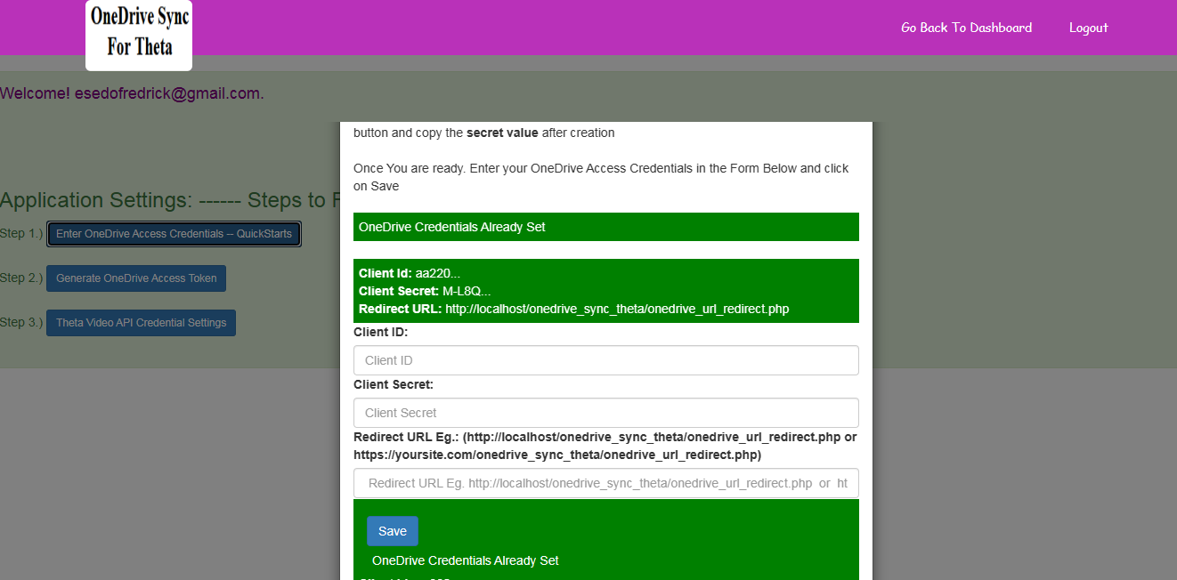The image size is (1177, 580).
Task: Click the Client Id: aa220... text
Action: coord(410,273)
